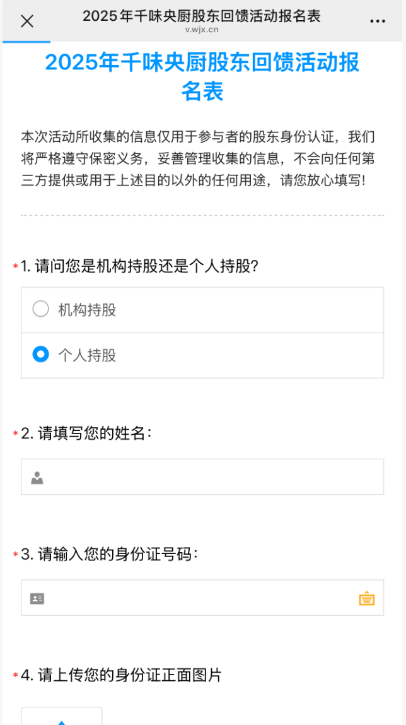This screenshot has width=406, height=725.
Task: Click the blue form heading title
Action: pos(202,76)
